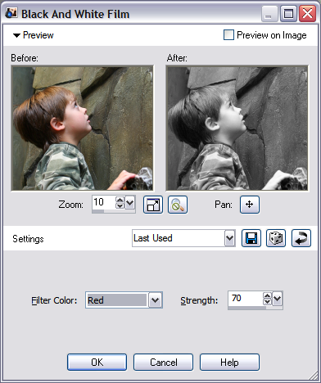The width and height of the screenshot is (321, 383).
Task: Click the Before preview image
Action: click(82, 128)
